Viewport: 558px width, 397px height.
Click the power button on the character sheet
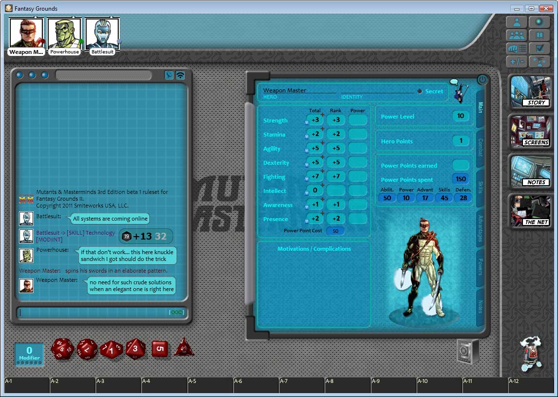coord(482,80)
